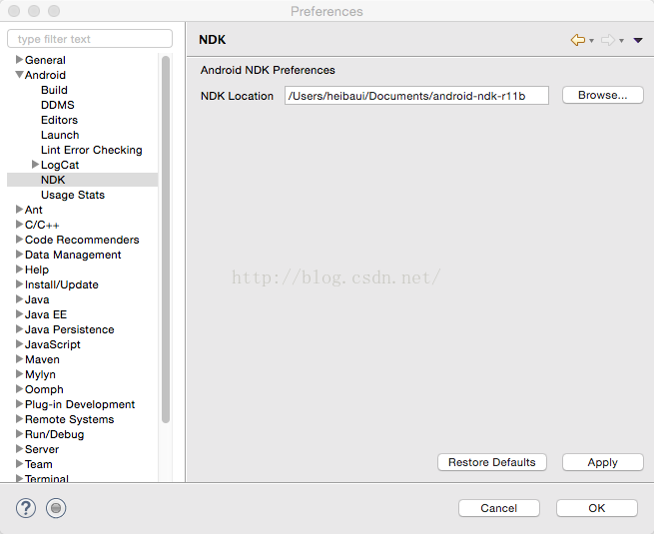Screen dimensions: 654x534
Task: Open the forward history dropdown arrow
Action: coord(621,41)
